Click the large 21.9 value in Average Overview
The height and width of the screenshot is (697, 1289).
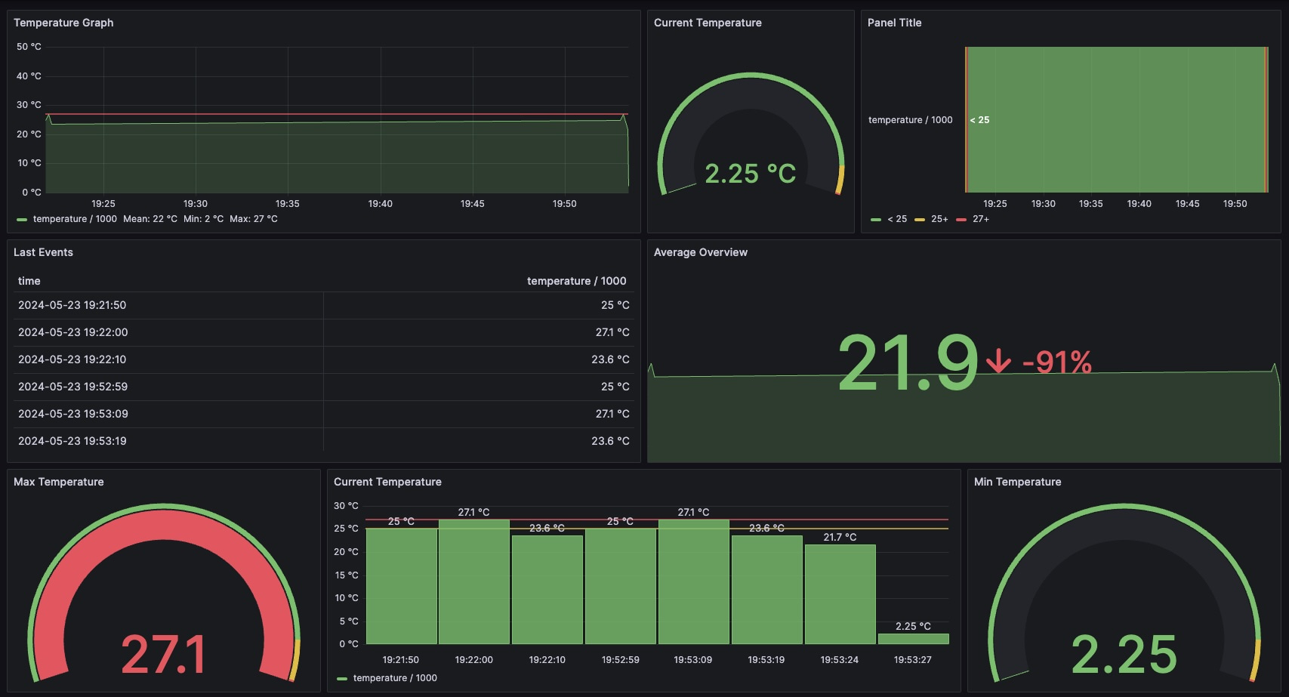click(908, 363)
